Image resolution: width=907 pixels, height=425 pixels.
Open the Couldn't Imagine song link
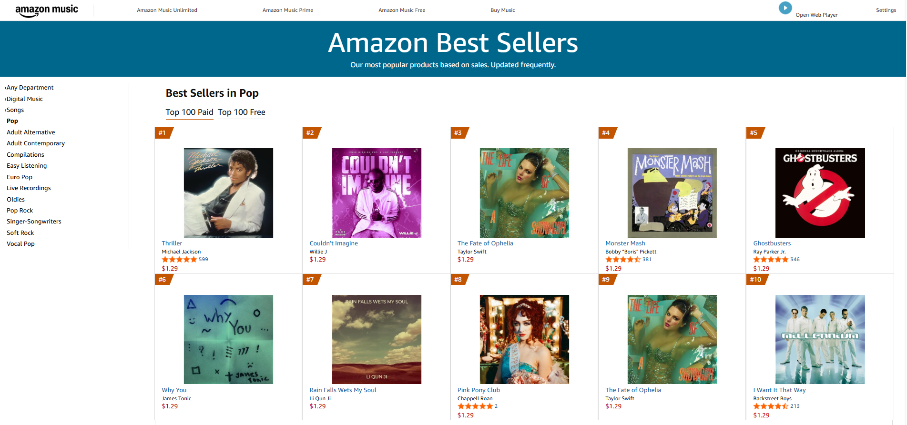[334, 243]
